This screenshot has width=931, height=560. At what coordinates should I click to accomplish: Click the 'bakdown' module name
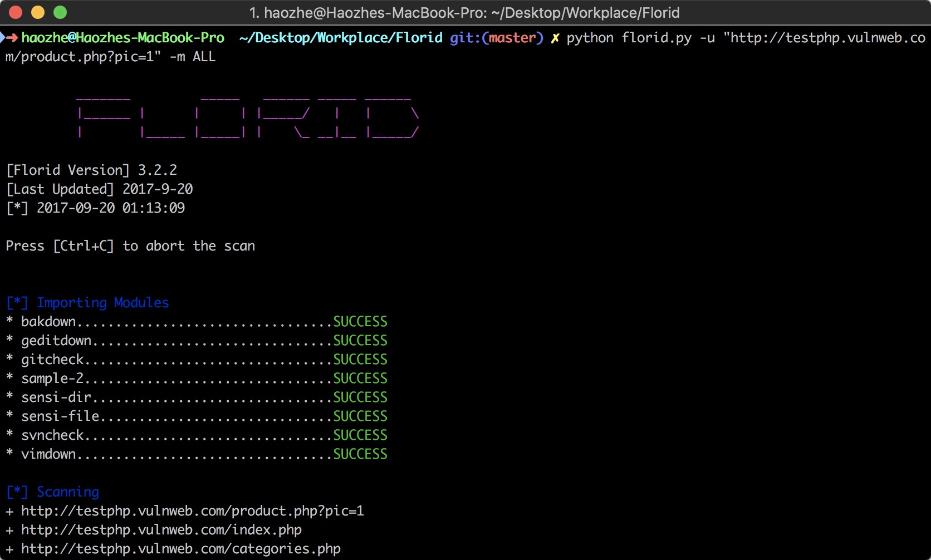(48, 322)
